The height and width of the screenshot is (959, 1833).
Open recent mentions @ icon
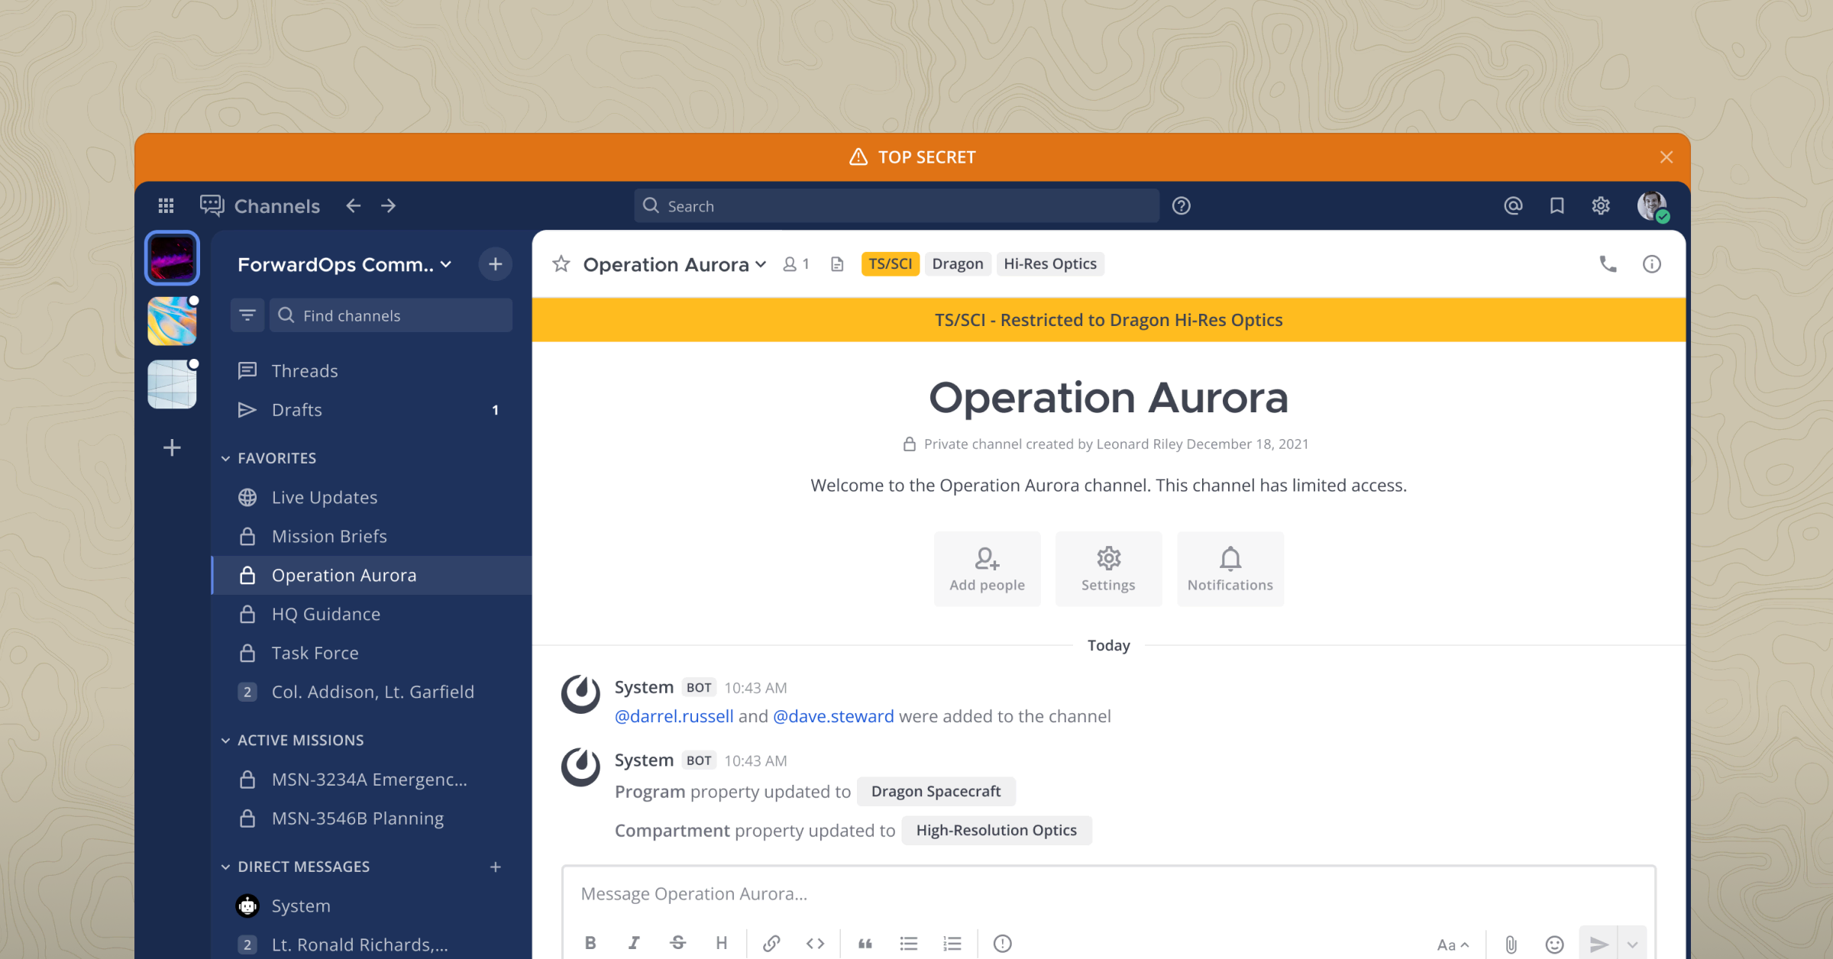[1513, 205]
